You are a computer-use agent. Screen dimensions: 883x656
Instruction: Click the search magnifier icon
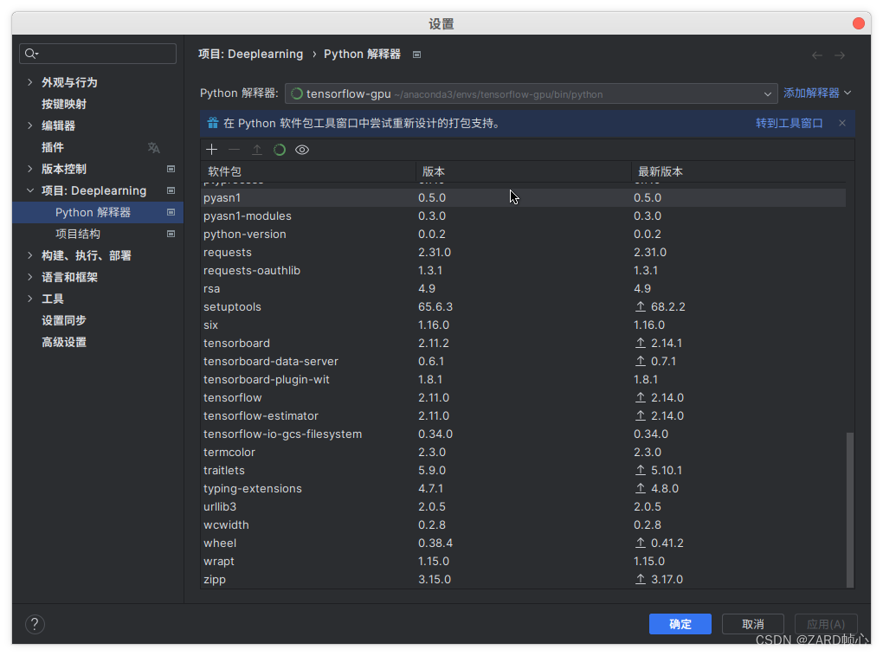coord(31,54)
